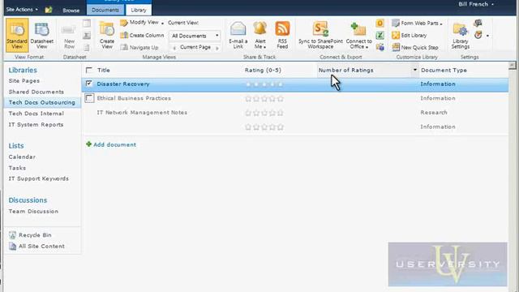
Task: Open the Site Pages library
Action: point(24,81)
